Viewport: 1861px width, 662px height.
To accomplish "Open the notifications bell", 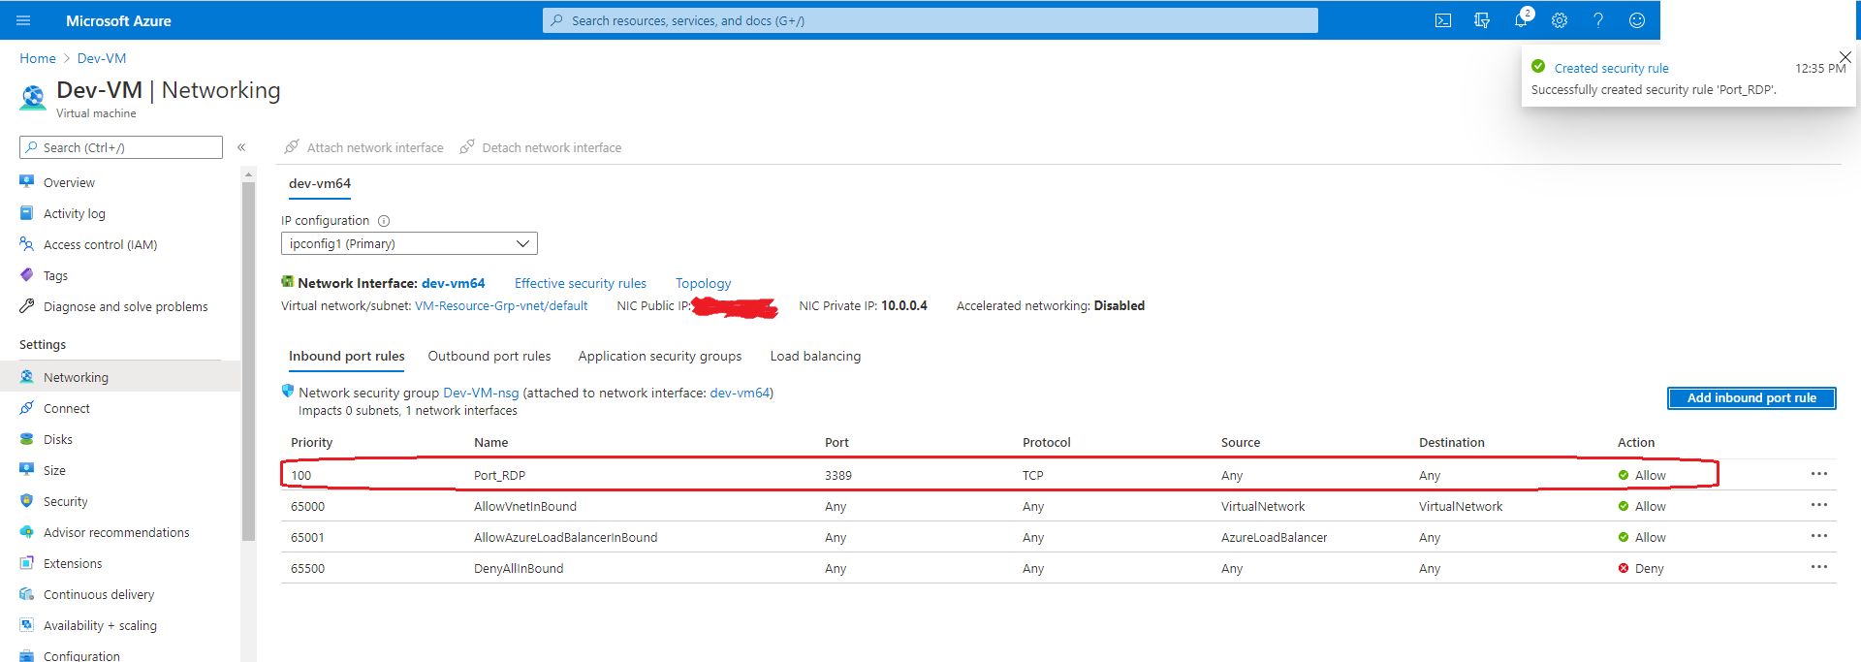I will [x=1521, y=20].
